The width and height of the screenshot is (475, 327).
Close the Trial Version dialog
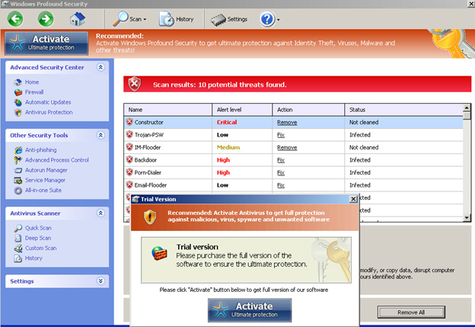pos(353,199)
